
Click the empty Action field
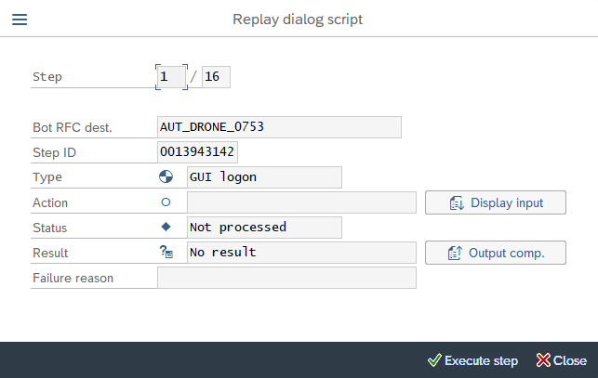pos(301,202)
